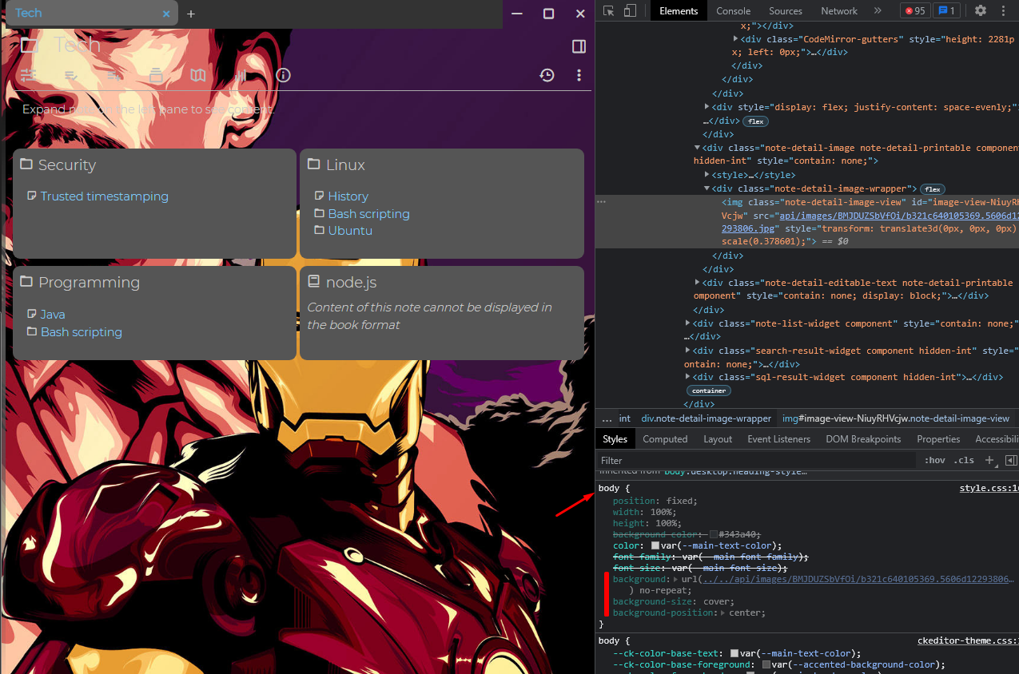Select div.note-detail-image-wrapper breadcrumb
1019x674 pixels.
click(706, 418)
